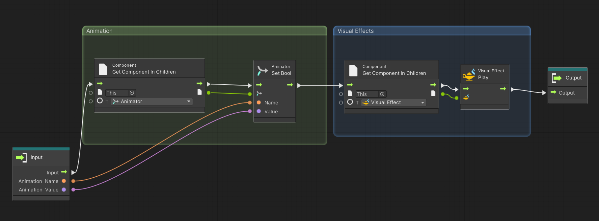Image resolution: width=599 pixels, height=221 pixels.
Task: Open the object picker beside This in Animation group
Action: pos(132,93)
